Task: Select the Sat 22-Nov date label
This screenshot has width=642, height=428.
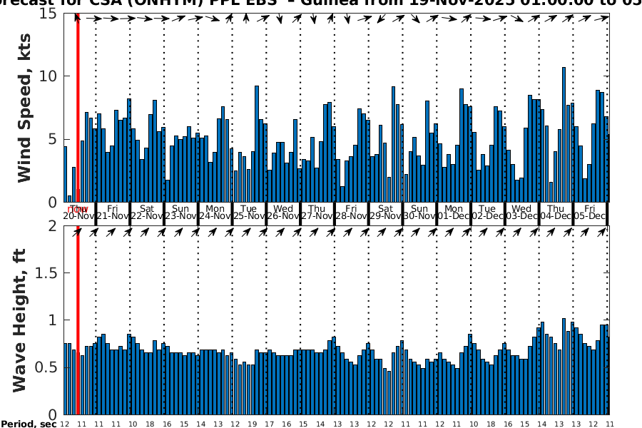Action: tap(147, 213)
